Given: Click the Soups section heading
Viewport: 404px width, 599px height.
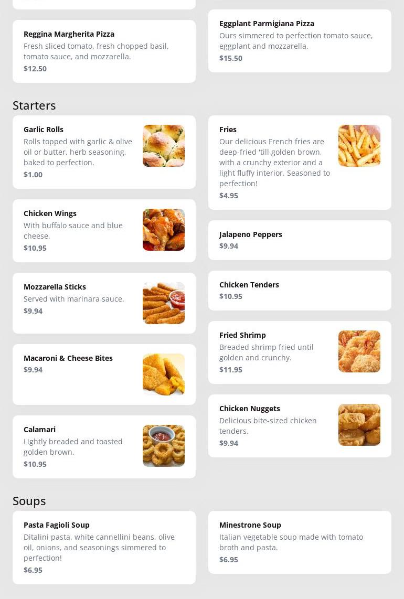Looking at the screenshot, I should (29, 501).
